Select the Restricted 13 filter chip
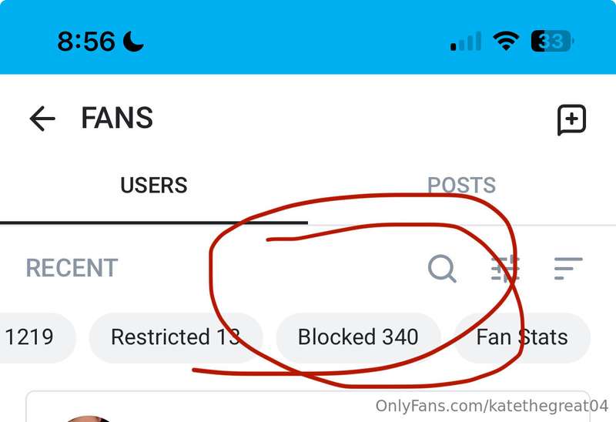Screen dimensions: 616x422 pos(176,337)
